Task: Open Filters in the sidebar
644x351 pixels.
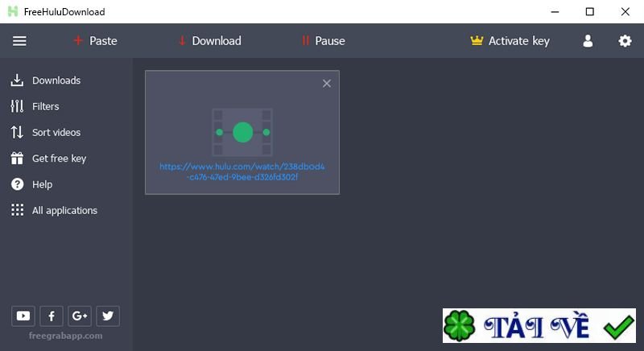Action: click(x=35, y=106)
